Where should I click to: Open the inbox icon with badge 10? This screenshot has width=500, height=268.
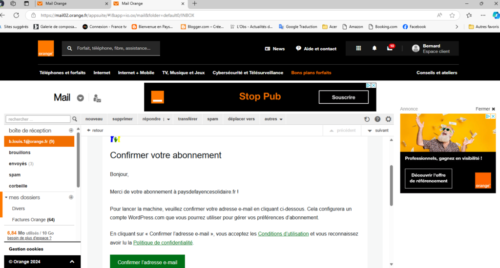pyautogui.click(x=390, y=48)
